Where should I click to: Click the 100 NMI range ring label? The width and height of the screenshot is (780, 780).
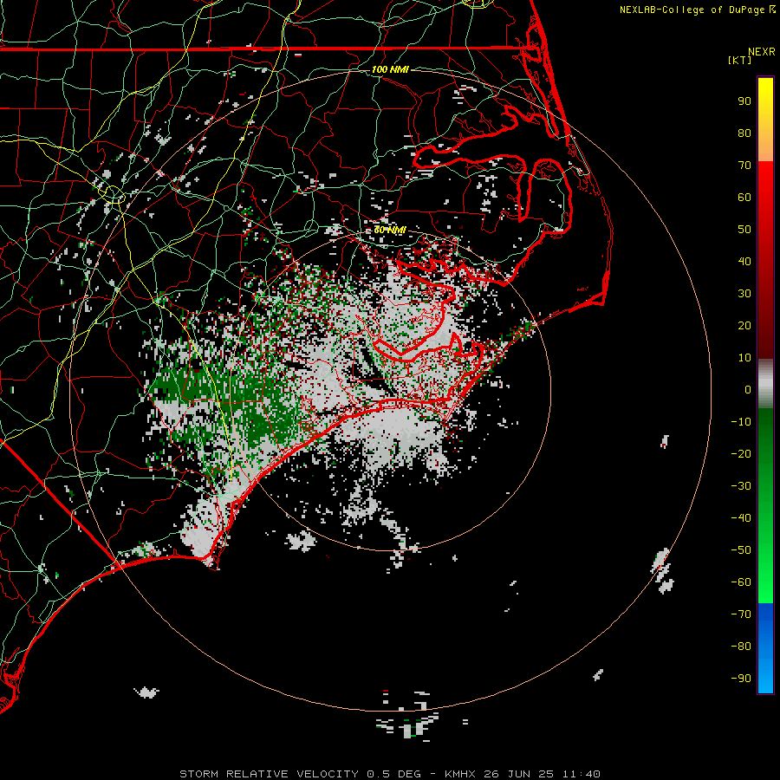pos(390,69)
